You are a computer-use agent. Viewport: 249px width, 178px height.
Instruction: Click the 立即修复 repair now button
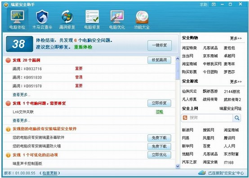(159, 103)
